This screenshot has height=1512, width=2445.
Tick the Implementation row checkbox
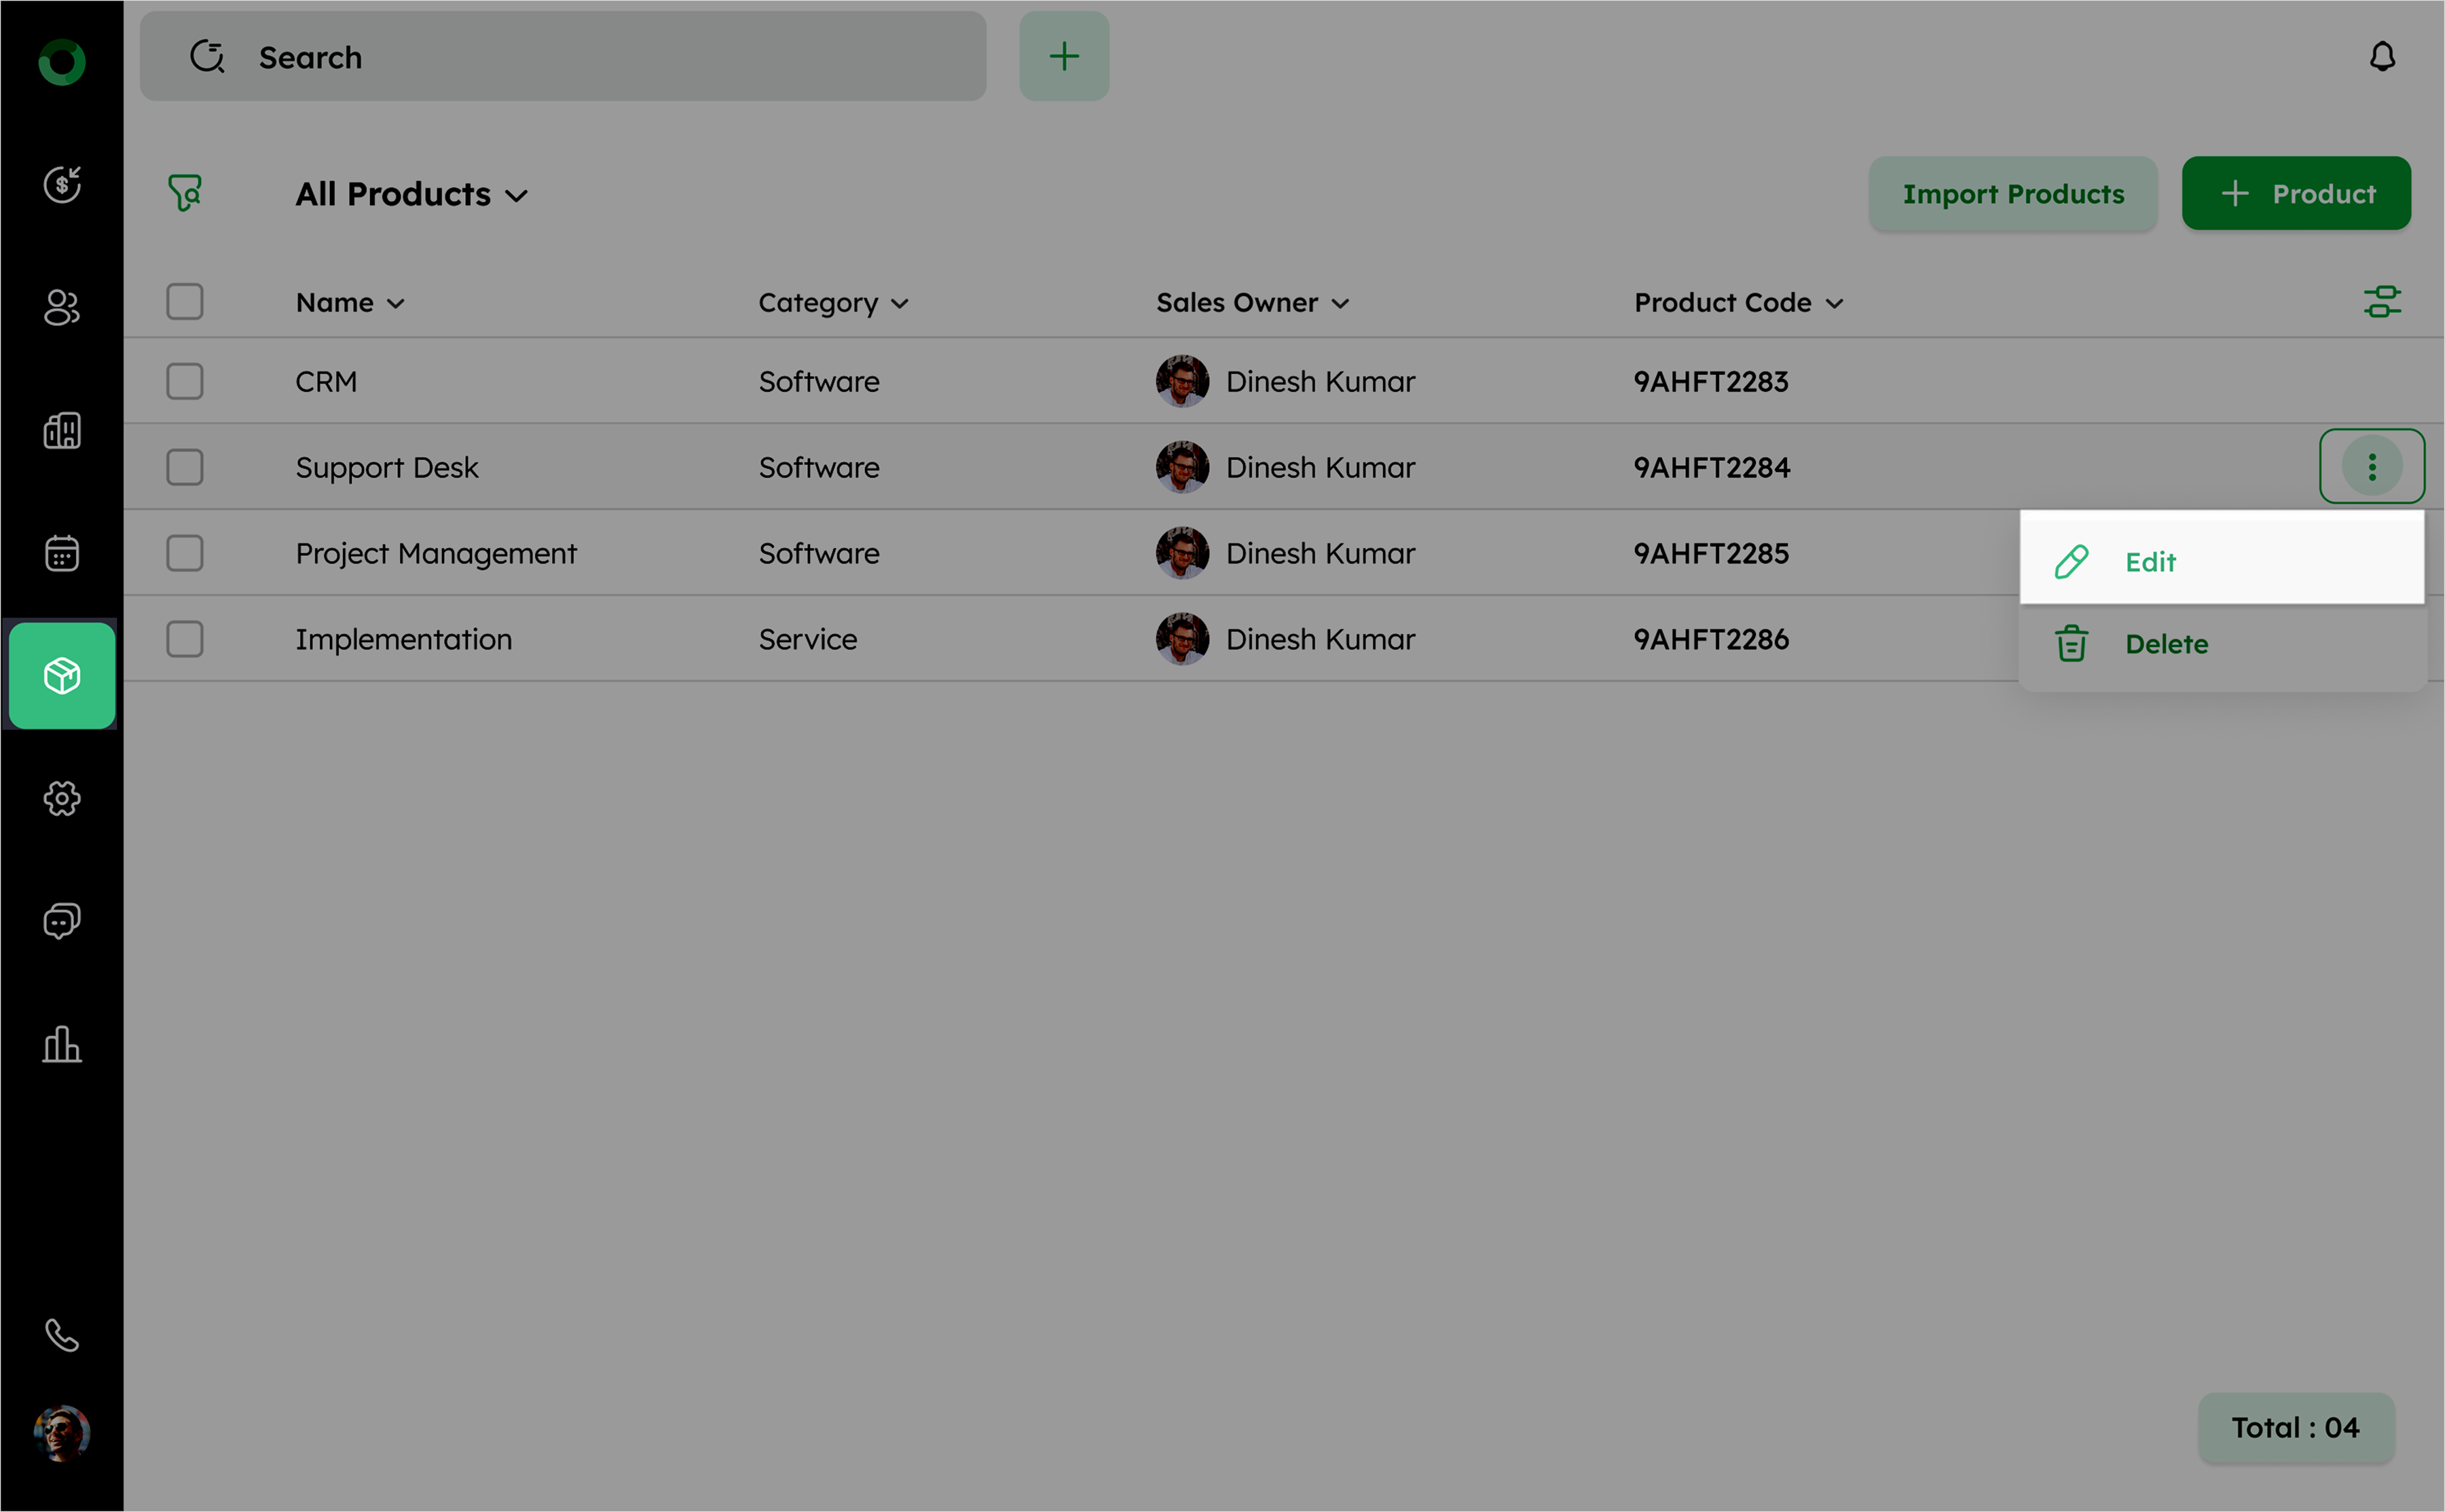pyautogui.click(x=185, y=639)
